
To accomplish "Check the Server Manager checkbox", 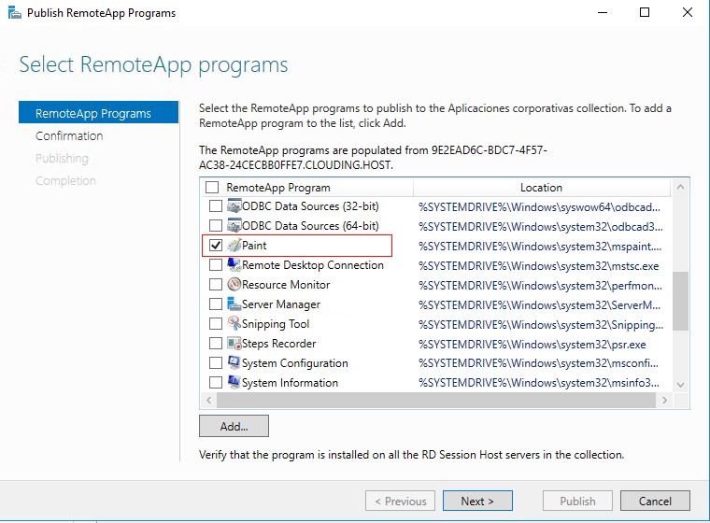I will pyautogui.click(x=216, y=304).
